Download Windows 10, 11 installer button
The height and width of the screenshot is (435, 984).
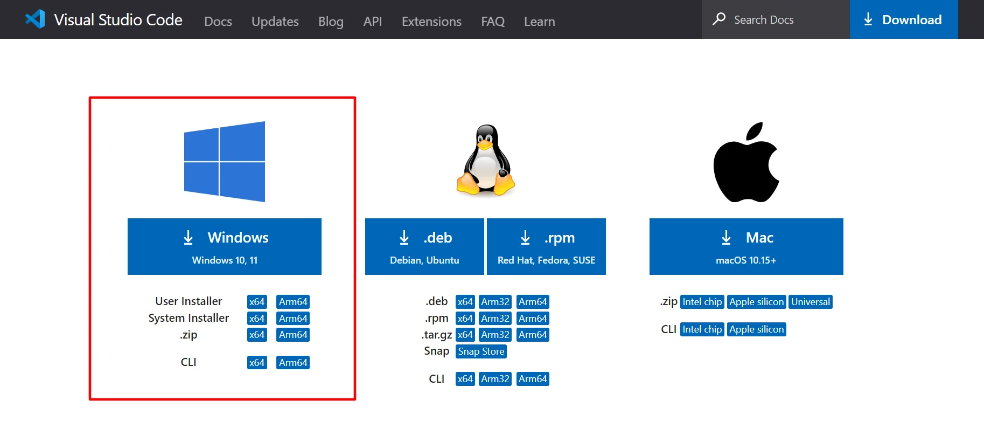[x=225, y=246]
